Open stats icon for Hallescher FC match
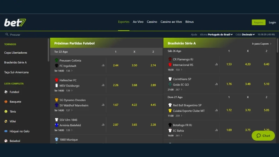Image resolution: width=279 pixels, height=157 pixels. [103, 85]
